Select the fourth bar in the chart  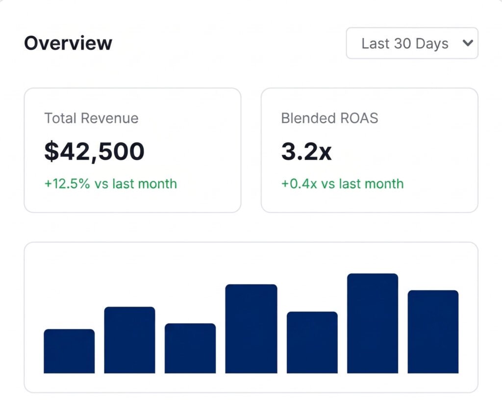click(251, 329)
